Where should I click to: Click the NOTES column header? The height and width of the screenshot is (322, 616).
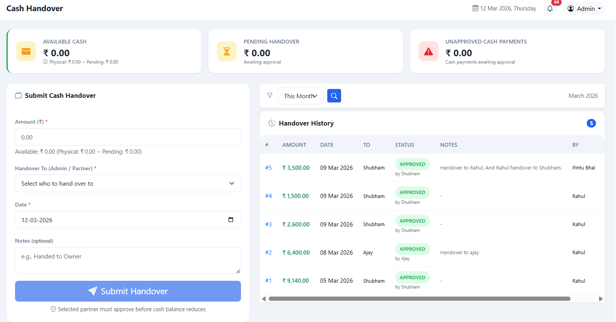tap(449, 145)
